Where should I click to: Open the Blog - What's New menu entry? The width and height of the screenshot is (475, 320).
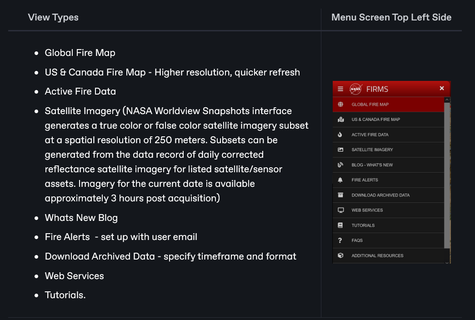point(372,165)
